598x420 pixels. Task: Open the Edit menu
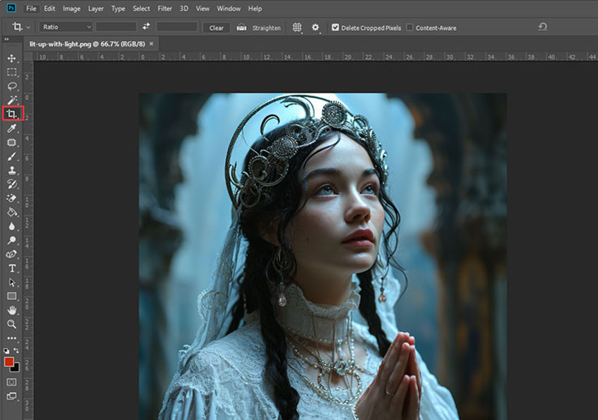click(49, 8)
